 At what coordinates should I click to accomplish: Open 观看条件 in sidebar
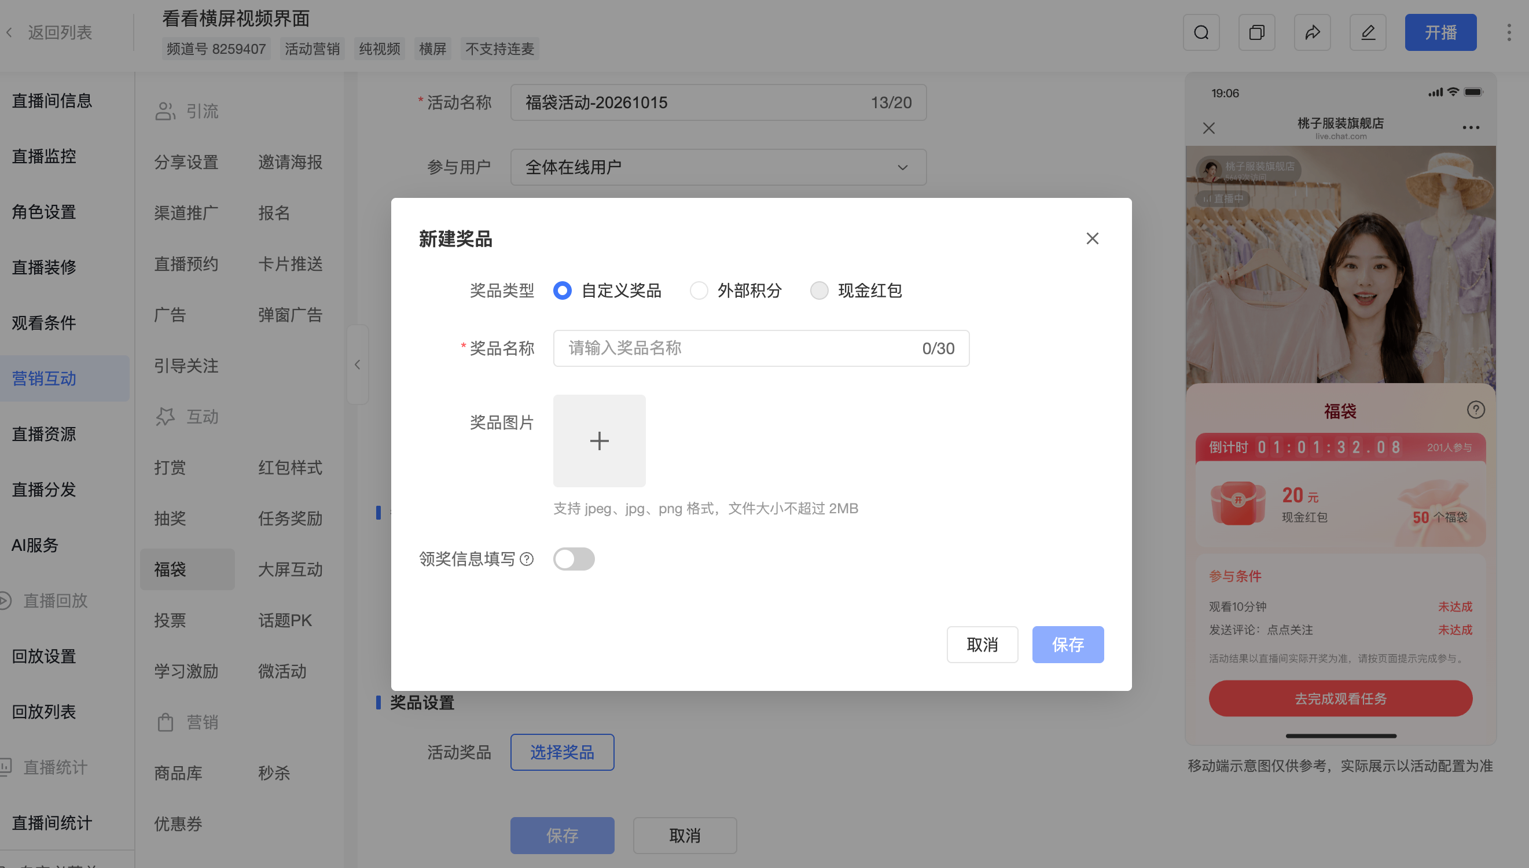tap(44, 322)
